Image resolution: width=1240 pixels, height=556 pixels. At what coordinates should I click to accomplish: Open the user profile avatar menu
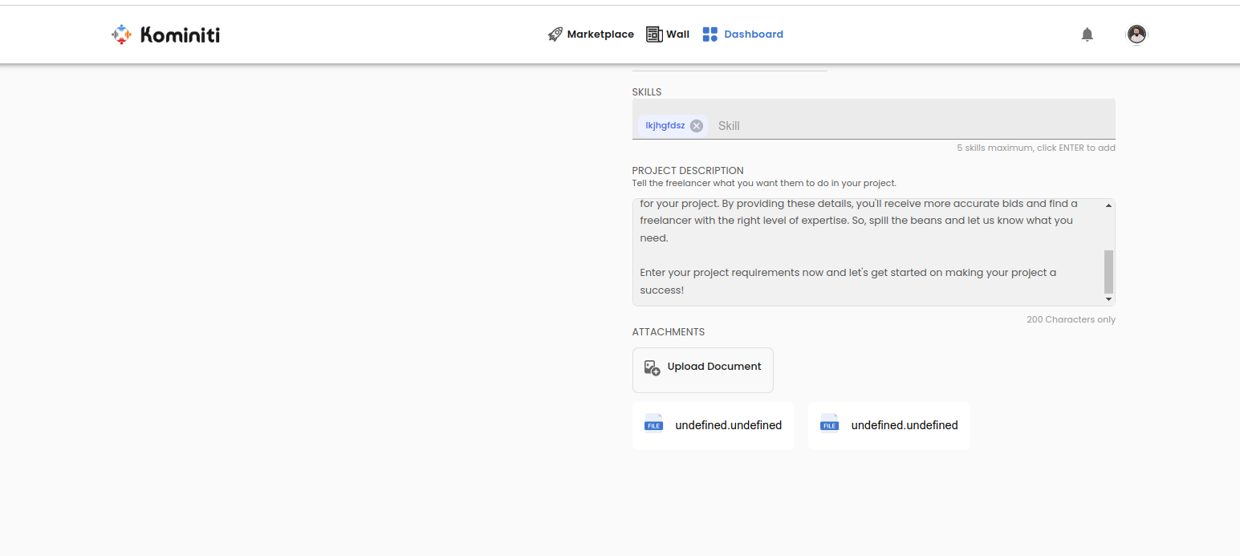1136,34
